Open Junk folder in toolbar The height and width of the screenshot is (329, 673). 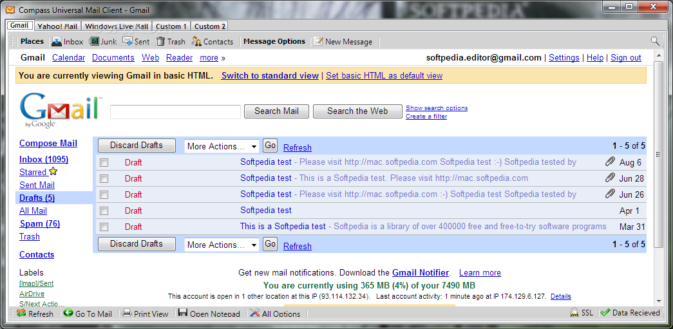103,42
